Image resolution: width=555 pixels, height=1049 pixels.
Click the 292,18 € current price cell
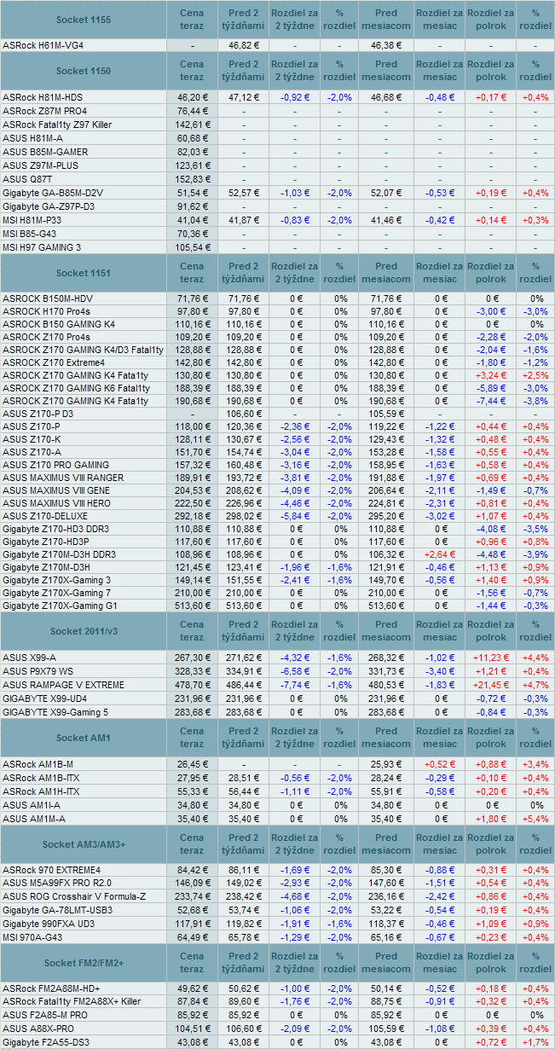pyautogui.click(x=192, y=517)
